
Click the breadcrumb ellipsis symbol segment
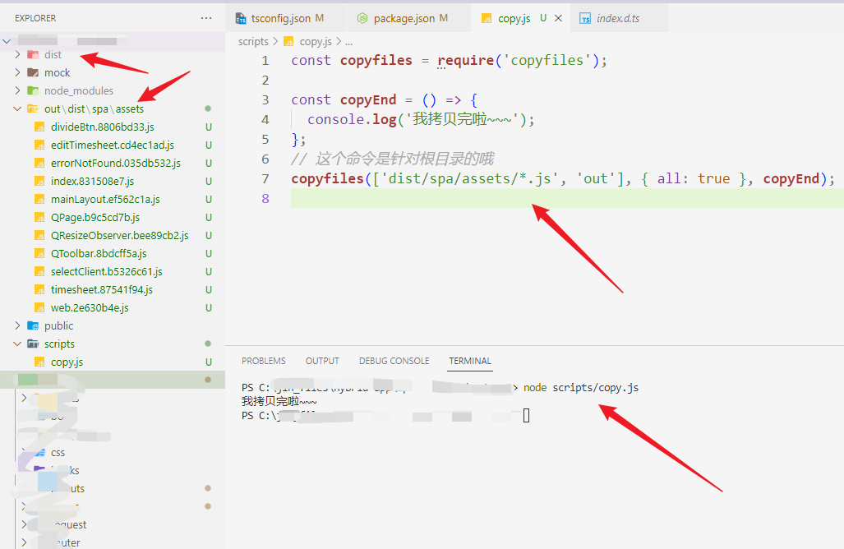click(x=348, y=42)
